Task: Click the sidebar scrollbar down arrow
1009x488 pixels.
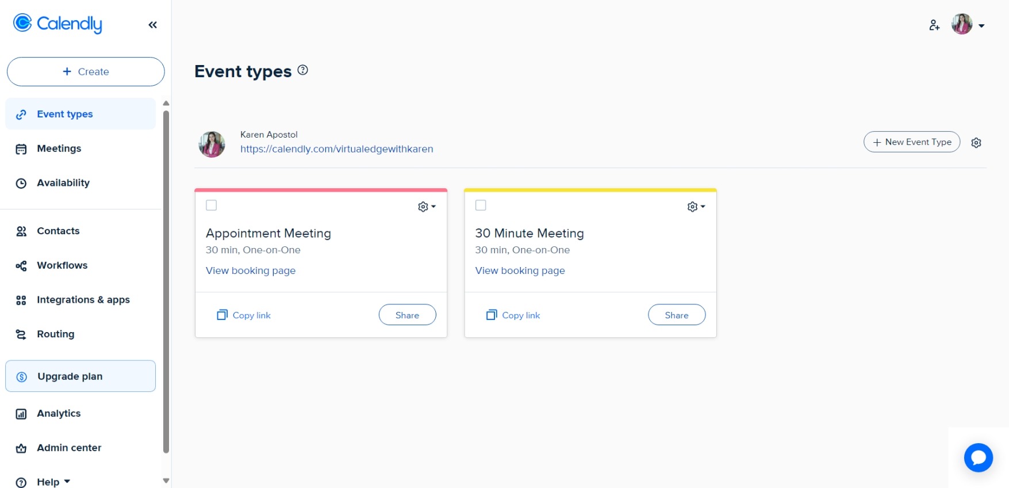Action: click(166, 481)
